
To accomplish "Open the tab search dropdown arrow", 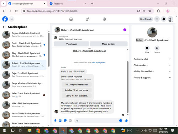I will (x=4, y=4).
